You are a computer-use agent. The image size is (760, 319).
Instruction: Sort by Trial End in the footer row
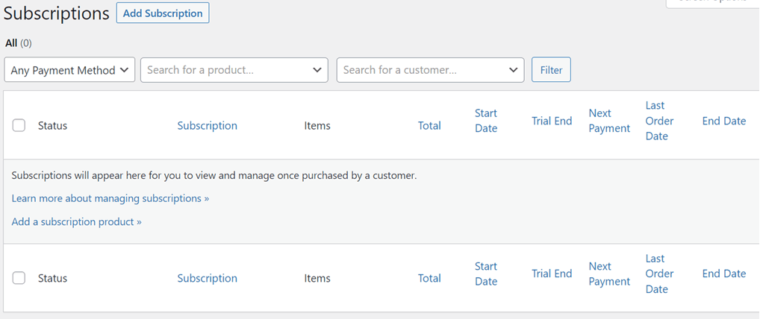click(552, 274)
